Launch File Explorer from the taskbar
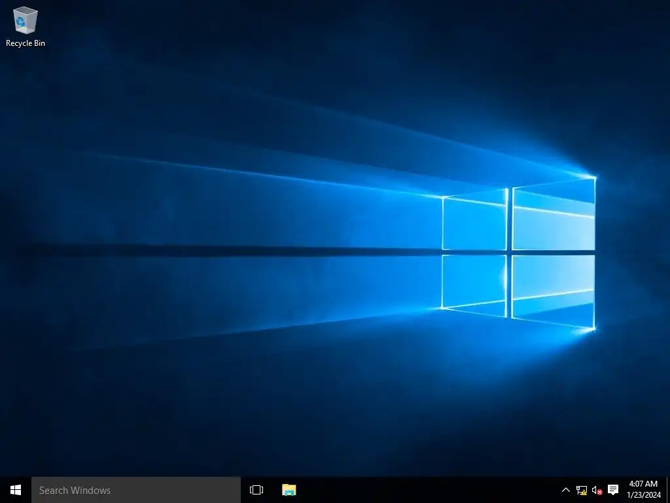Viewport: 670px width, 503px height. click(x=289, y=490)
